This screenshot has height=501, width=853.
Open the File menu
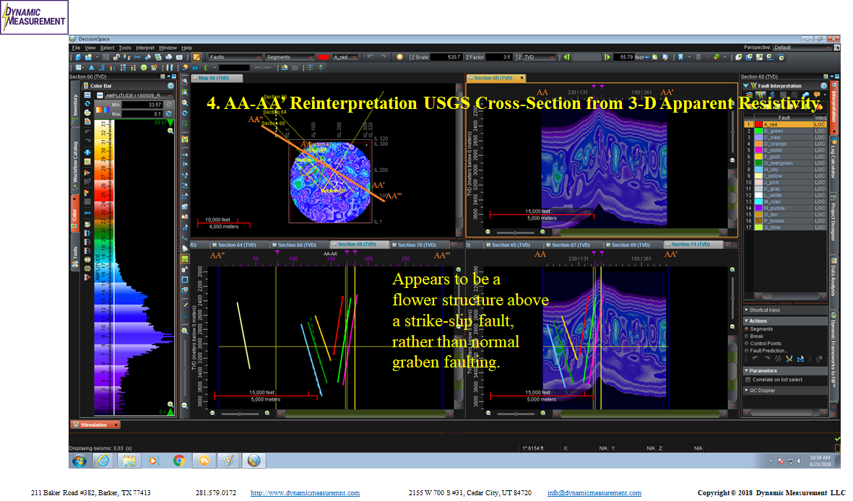coord(76,48)
